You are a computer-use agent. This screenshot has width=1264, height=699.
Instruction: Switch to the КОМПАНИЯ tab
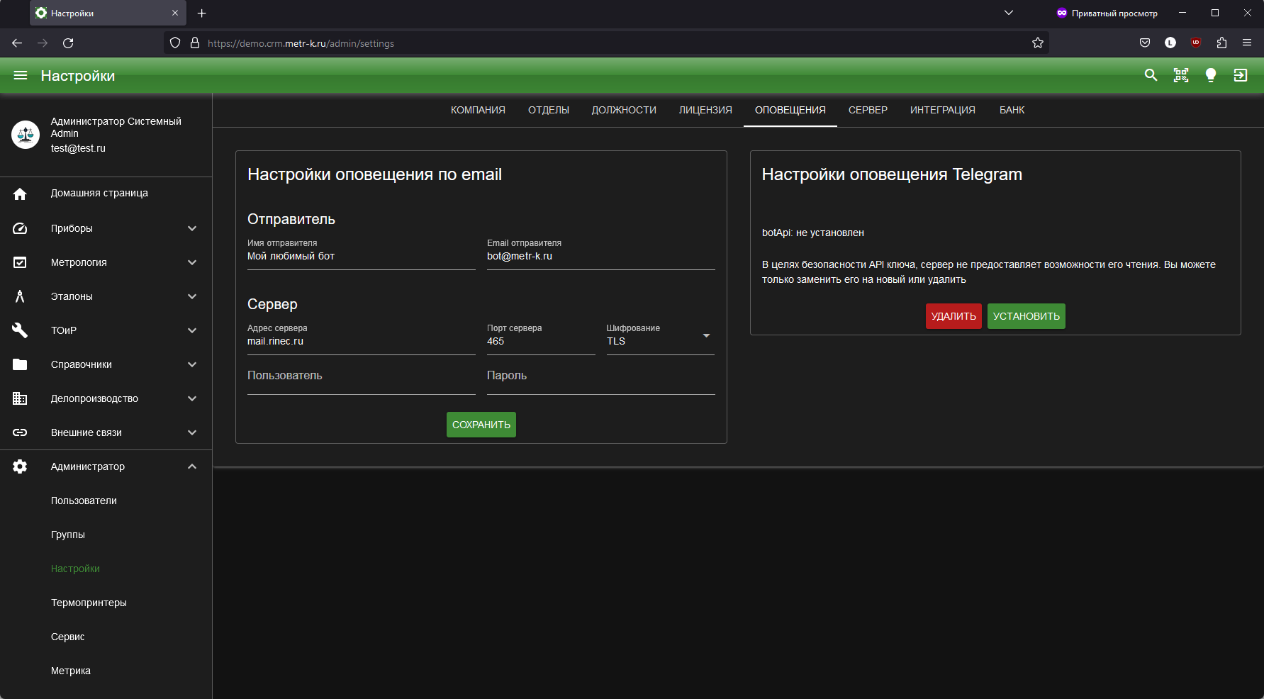478,110
